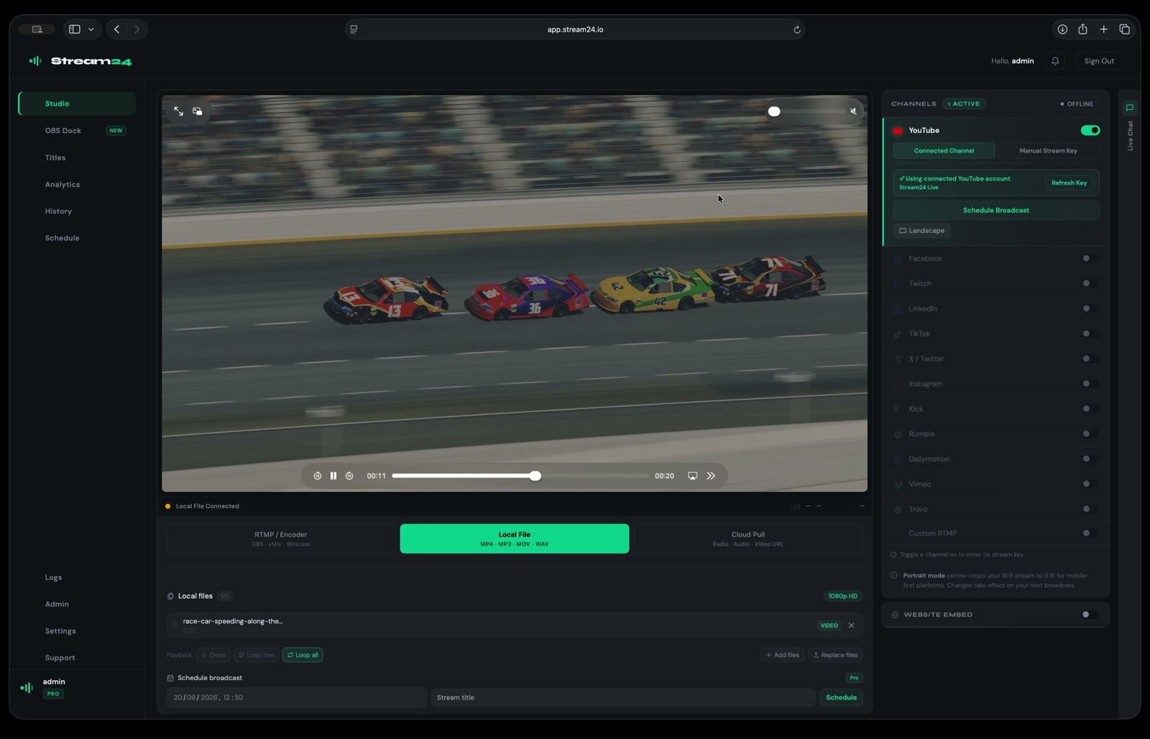Open playback speed double-chevron in player
Screen dimensions: 1150x739
(711, 476)
